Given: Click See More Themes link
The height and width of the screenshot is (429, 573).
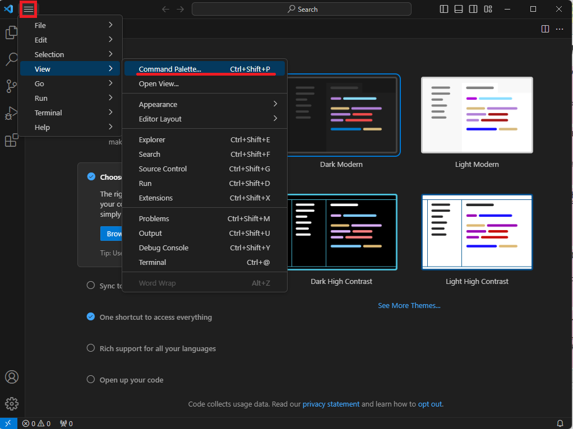Looking at the screenshot, I should coord(409,306).
